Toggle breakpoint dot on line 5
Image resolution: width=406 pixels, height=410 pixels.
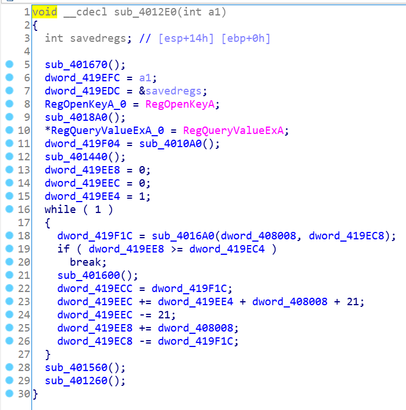point(9,64)
